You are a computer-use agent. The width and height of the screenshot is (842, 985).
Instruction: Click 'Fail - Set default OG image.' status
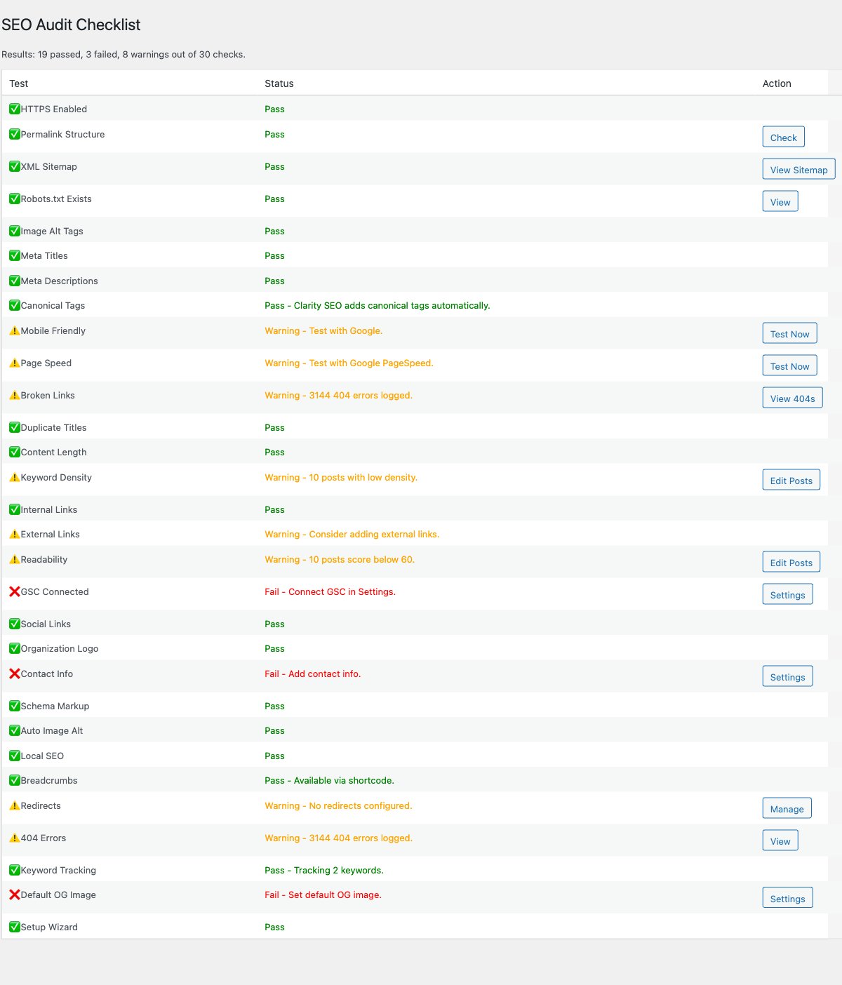[x=323, y=894]
